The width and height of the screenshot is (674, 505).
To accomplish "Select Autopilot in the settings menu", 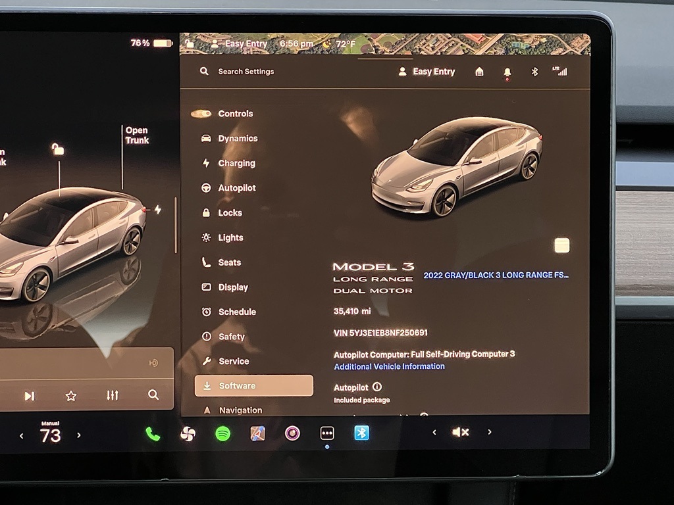I will 236,188.
